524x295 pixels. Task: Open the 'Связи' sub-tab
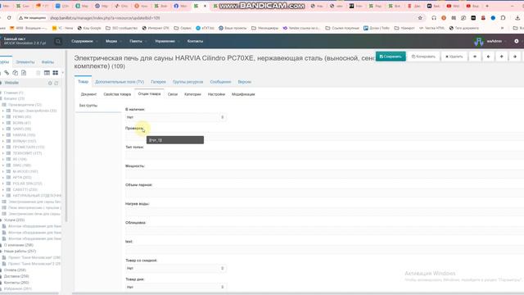click(173, 94)
